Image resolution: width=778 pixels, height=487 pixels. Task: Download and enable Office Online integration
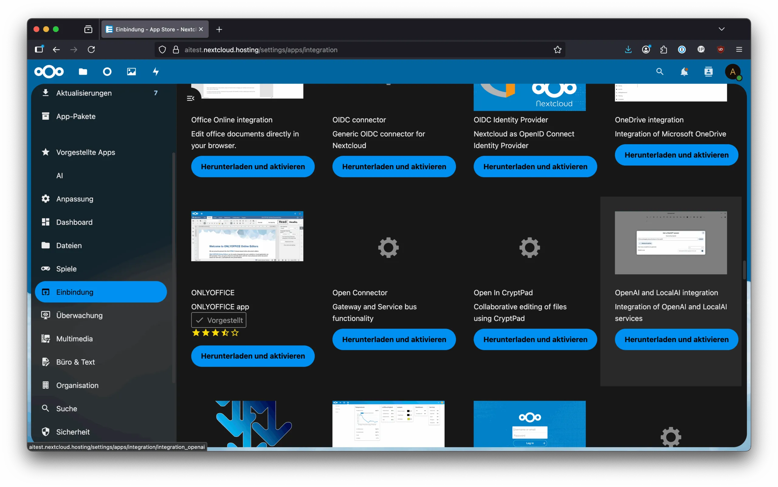tap(253, 167)
